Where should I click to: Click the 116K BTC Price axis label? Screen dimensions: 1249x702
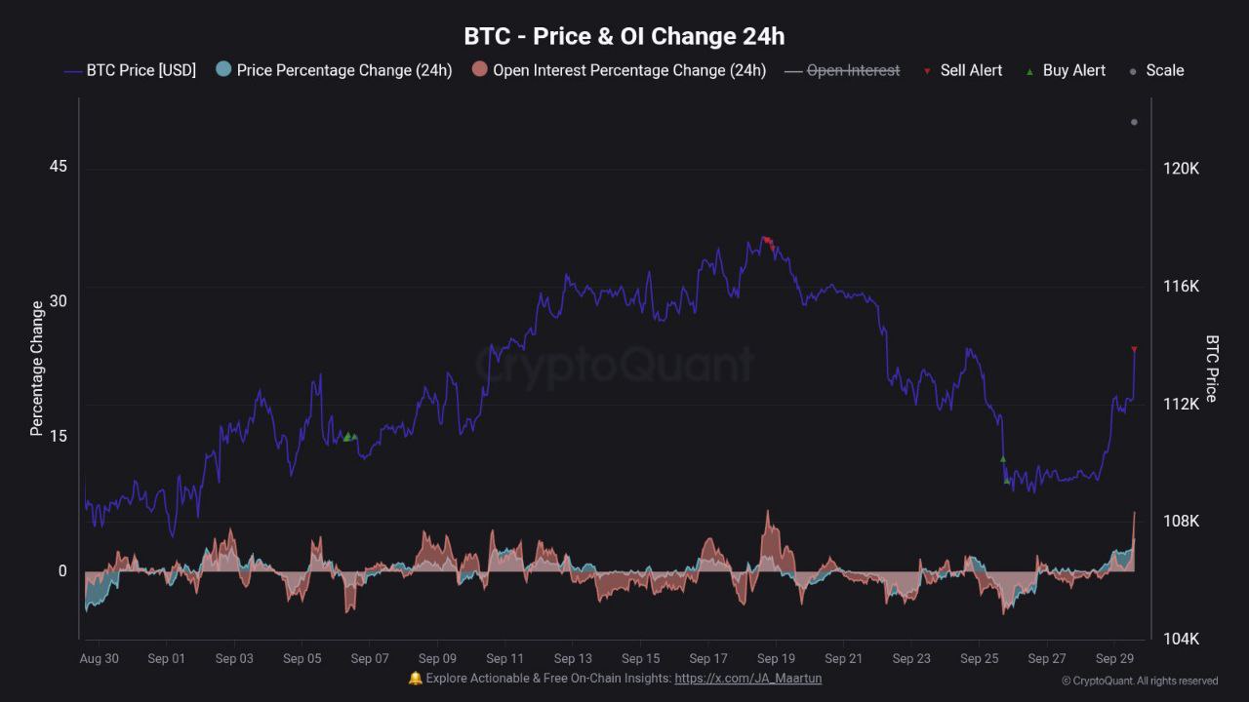[x=1181, y=287]
